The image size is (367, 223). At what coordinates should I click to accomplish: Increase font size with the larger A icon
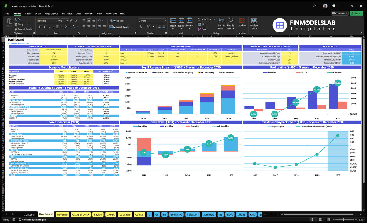pyautogui.click(x=71, y=20)
